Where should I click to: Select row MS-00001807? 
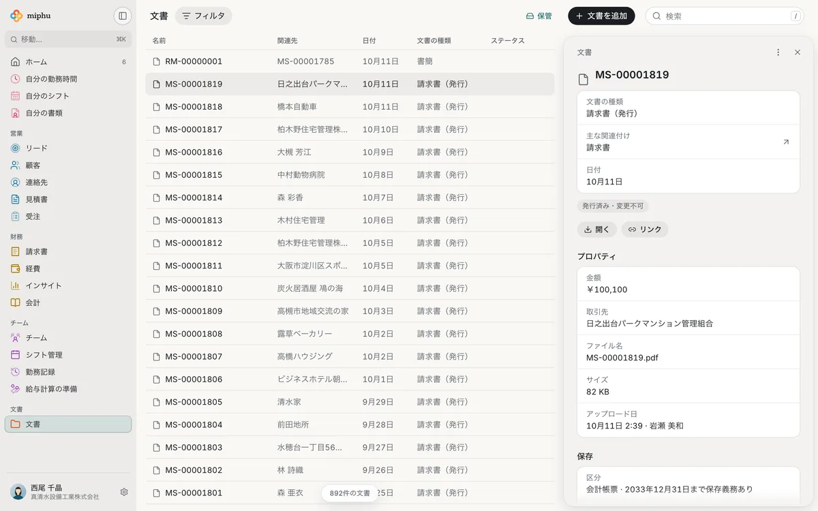pyautogui.click(x=350, y=356)
